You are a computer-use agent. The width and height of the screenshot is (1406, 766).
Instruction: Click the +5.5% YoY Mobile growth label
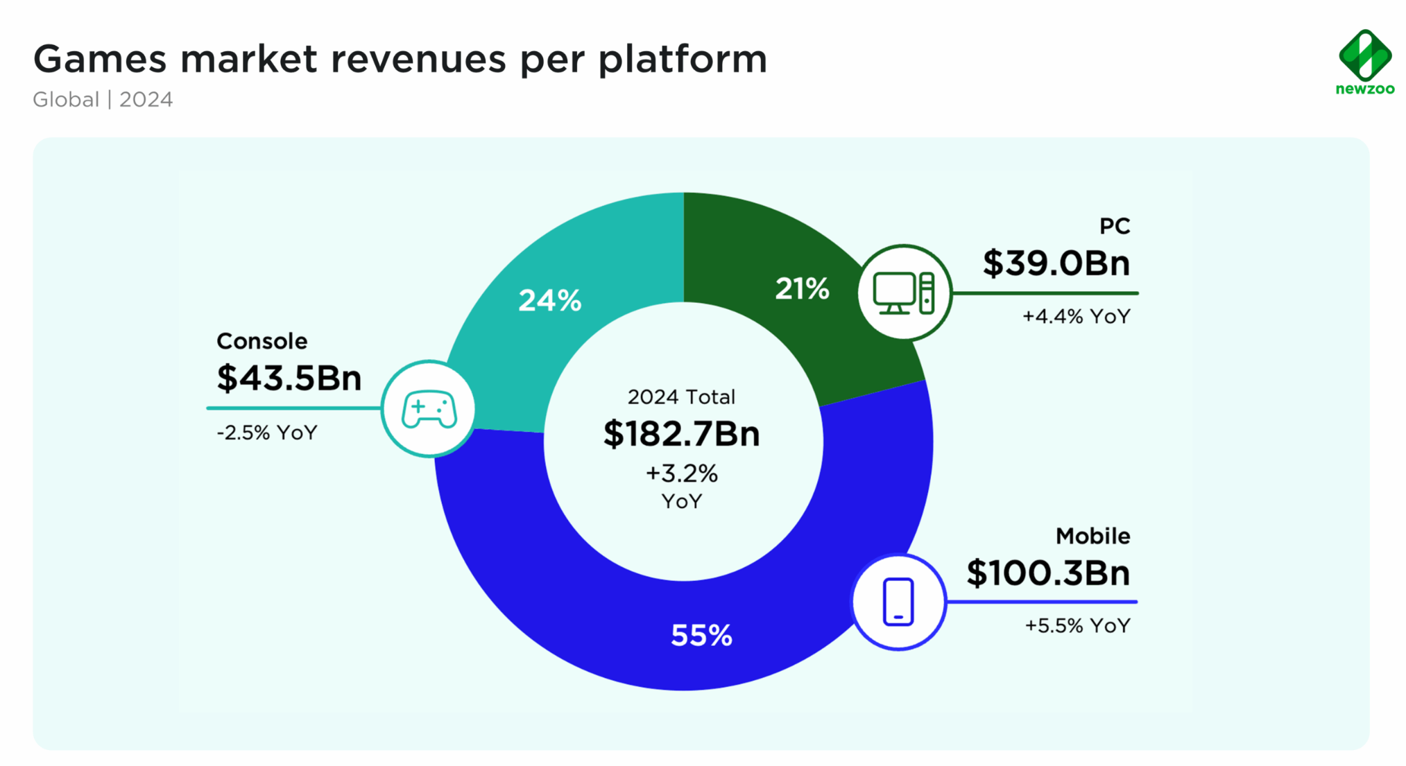(x=1077, y=626)
